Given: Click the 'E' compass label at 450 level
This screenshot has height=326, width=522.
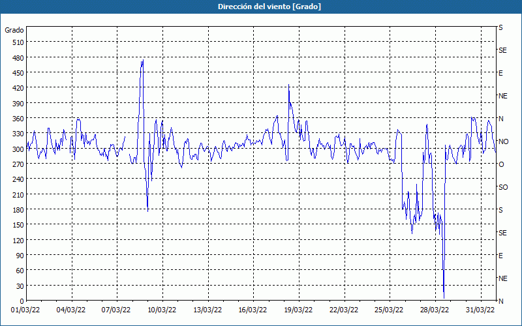Looking at the screenshot, I should pyautogui.click(x=500, y=73).
